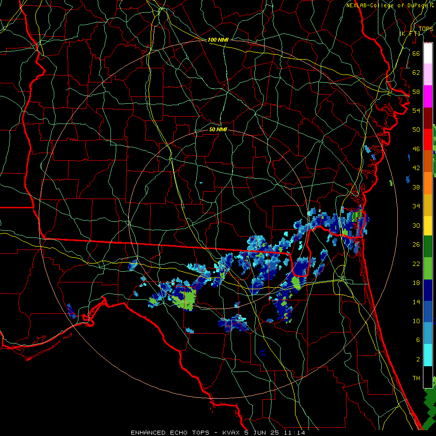This screenshot has width=436, height=436.
Task: Select the magenta legend swatch
Action: [x=428, y=96]
